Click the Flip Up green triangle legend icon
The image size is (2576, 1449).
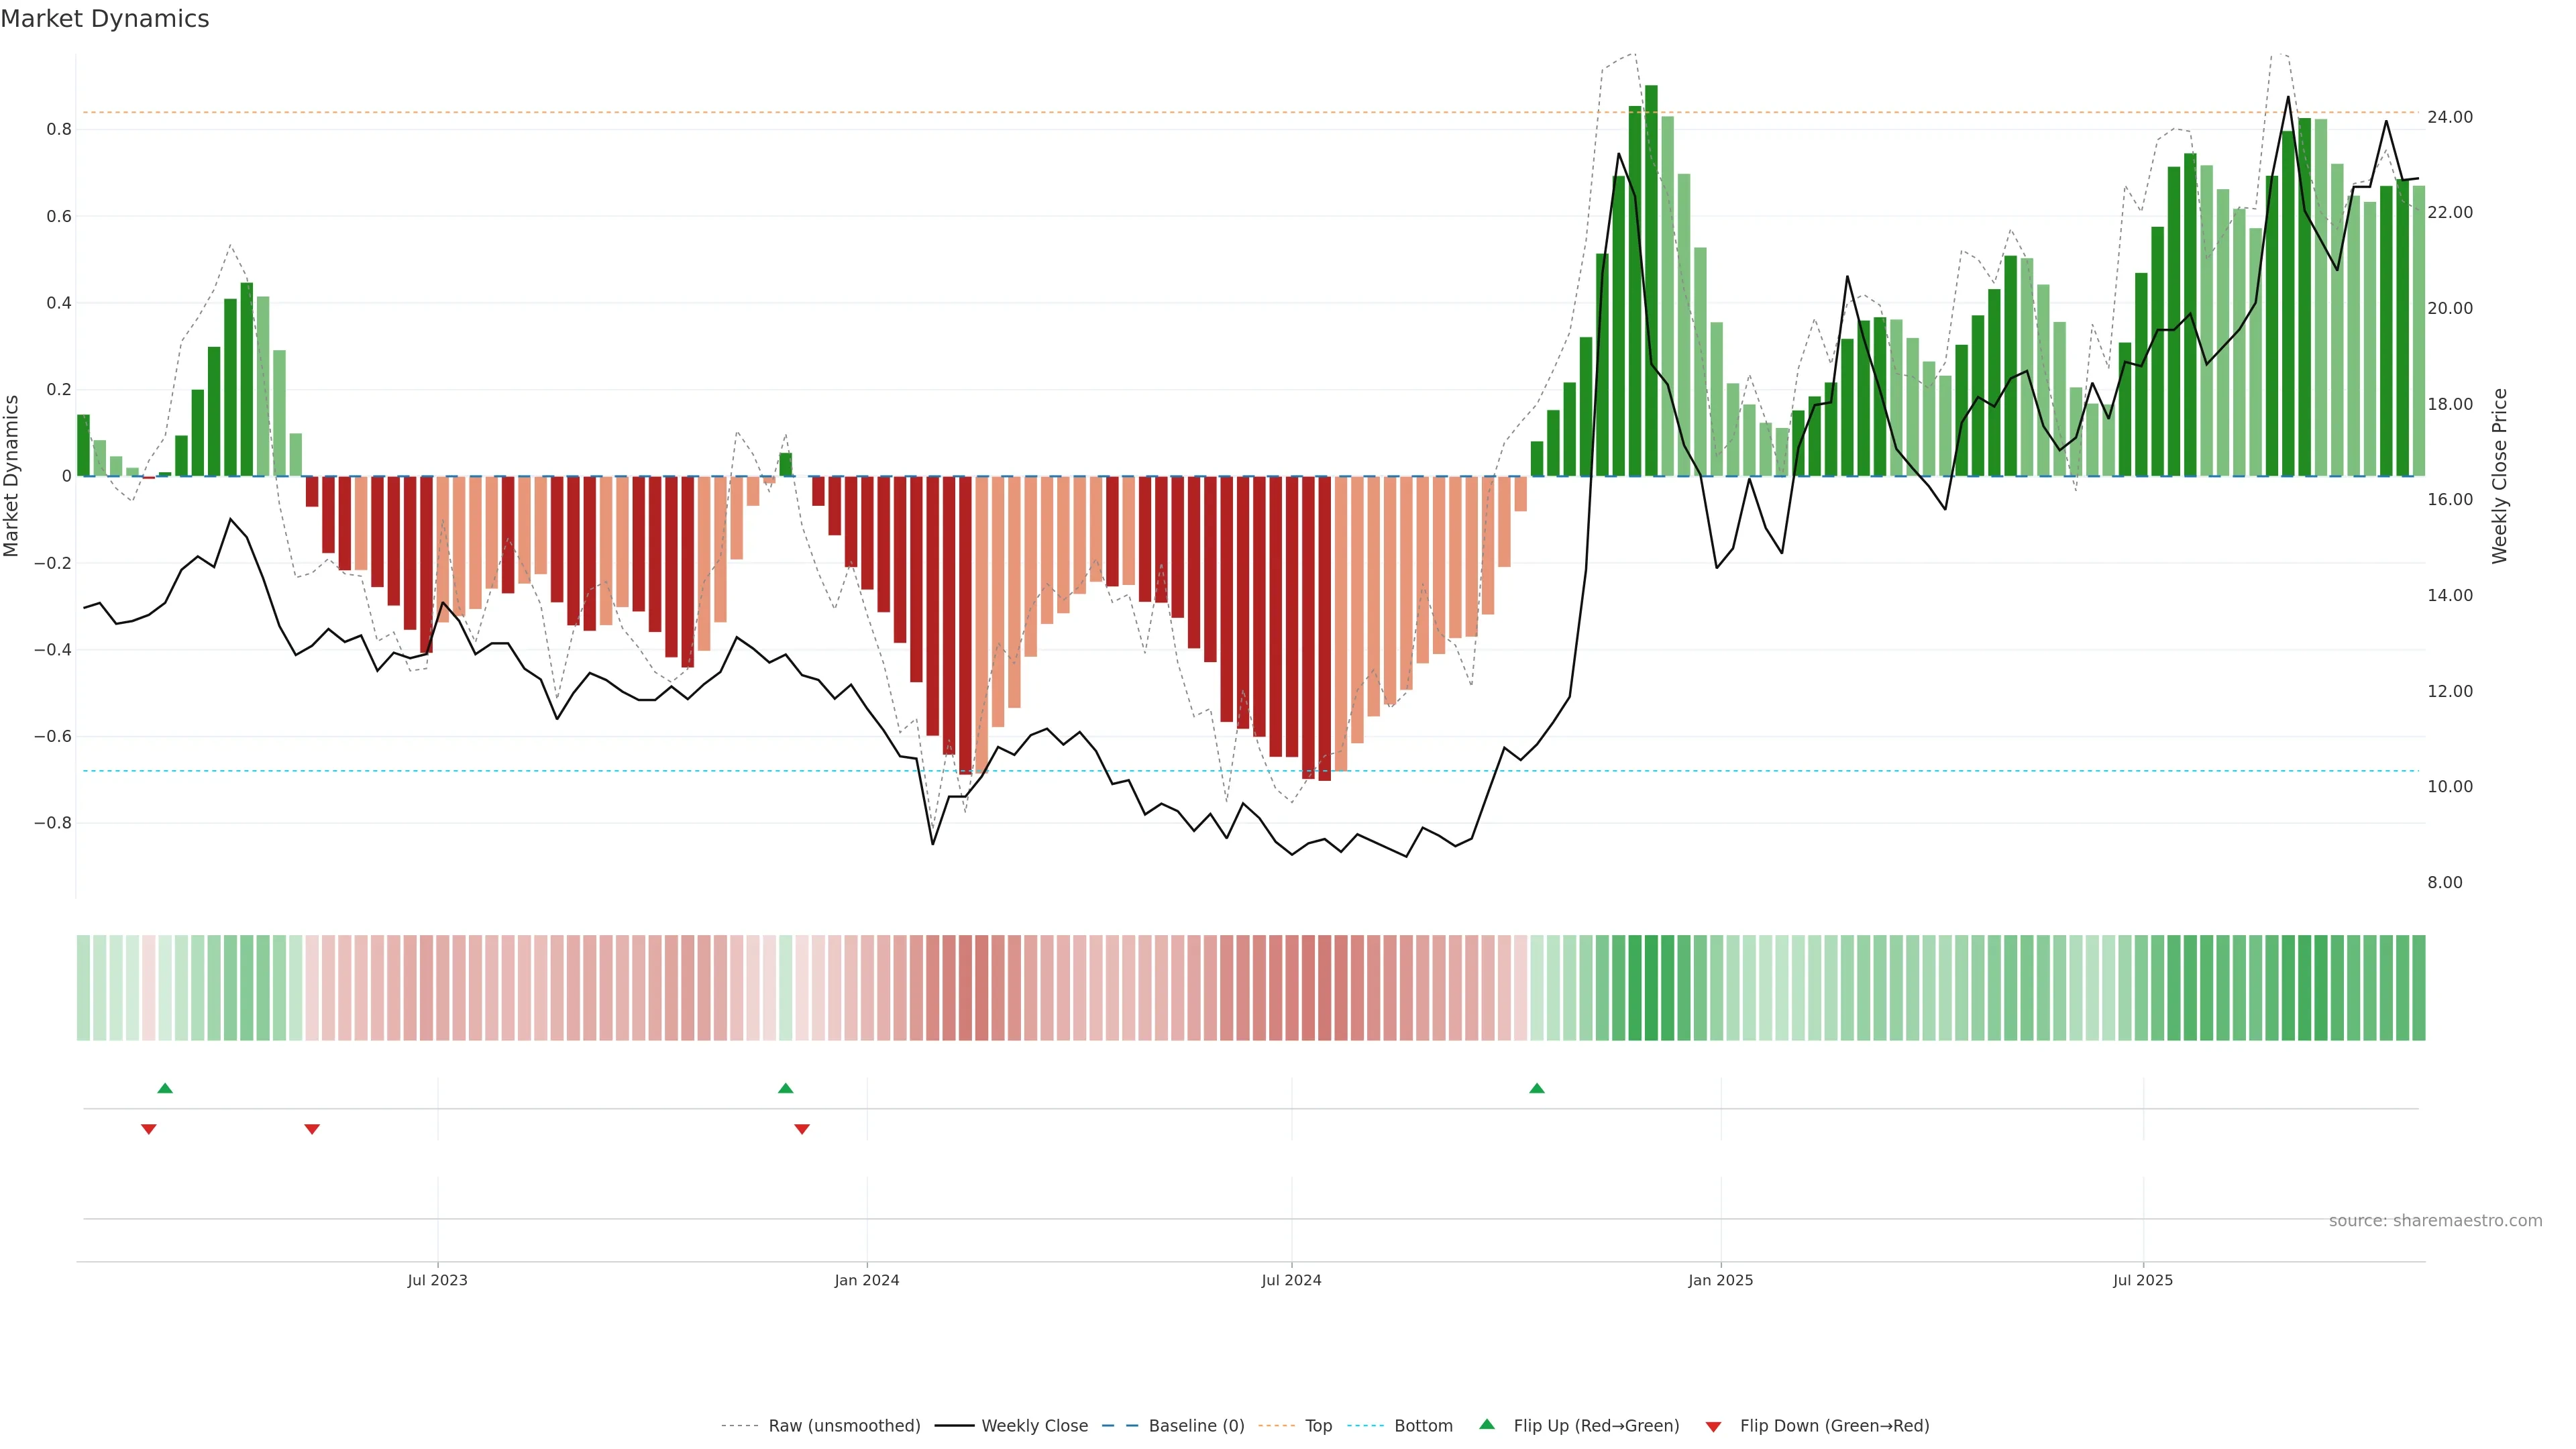point(1487,1424)
